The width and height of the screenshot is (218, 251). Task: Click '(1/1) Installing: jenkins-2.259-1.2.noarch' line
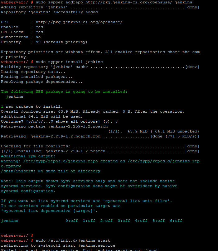click(100, 151)
